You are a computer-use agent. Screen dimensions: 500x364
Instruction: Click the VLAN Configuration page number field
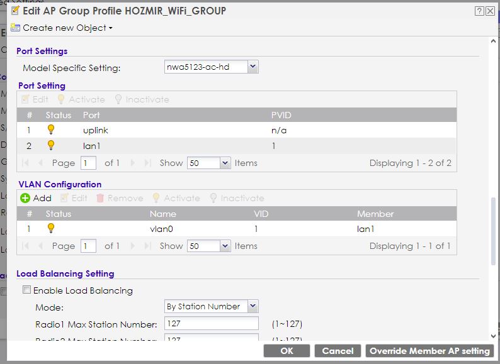pyautogui.click(x=88, y=246)
